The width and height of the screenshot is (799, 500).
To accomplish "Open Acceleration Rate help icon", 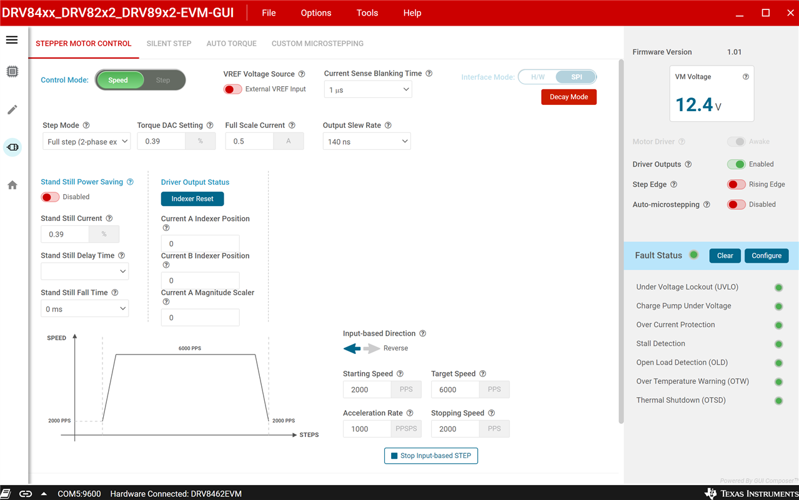I will 410,413.
